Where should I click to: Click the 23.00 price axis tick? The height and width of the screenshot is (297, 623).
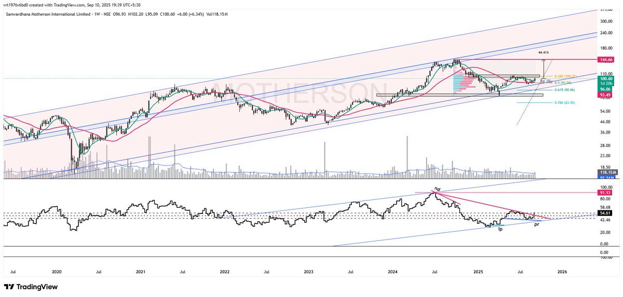click(x=605, y=156)
